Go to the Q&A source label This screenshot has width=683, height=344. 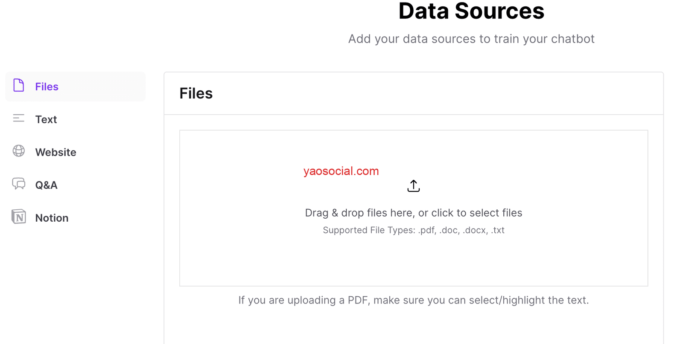coord(46,185)
